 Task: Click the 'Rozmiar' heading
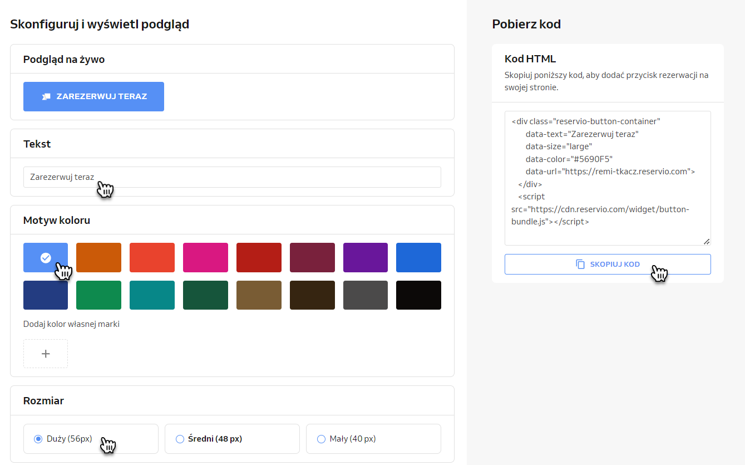pos(43,400)
